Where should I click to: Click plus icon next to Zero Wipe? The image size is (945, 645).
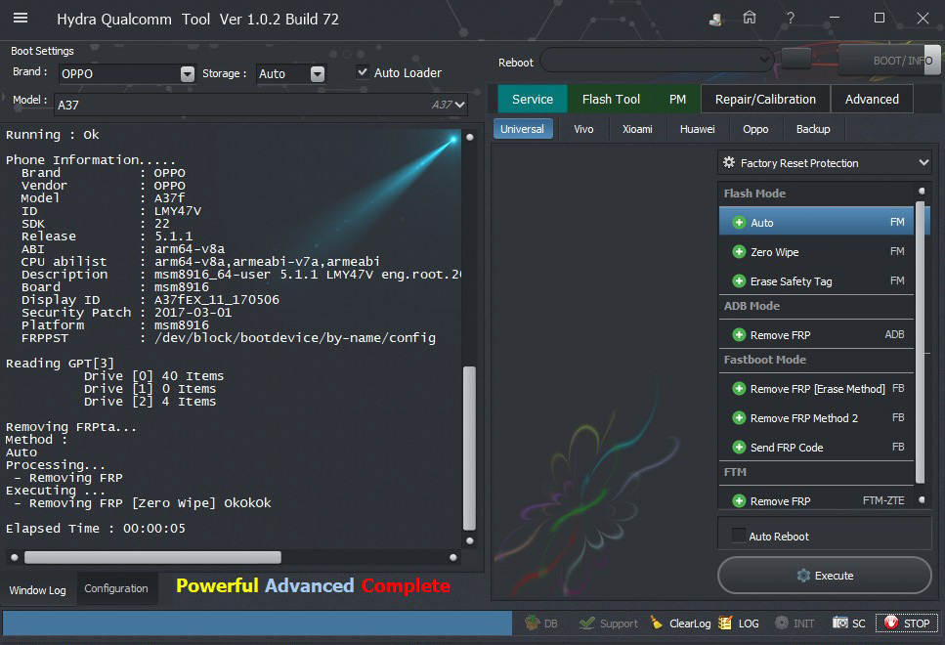pos(739,251)
